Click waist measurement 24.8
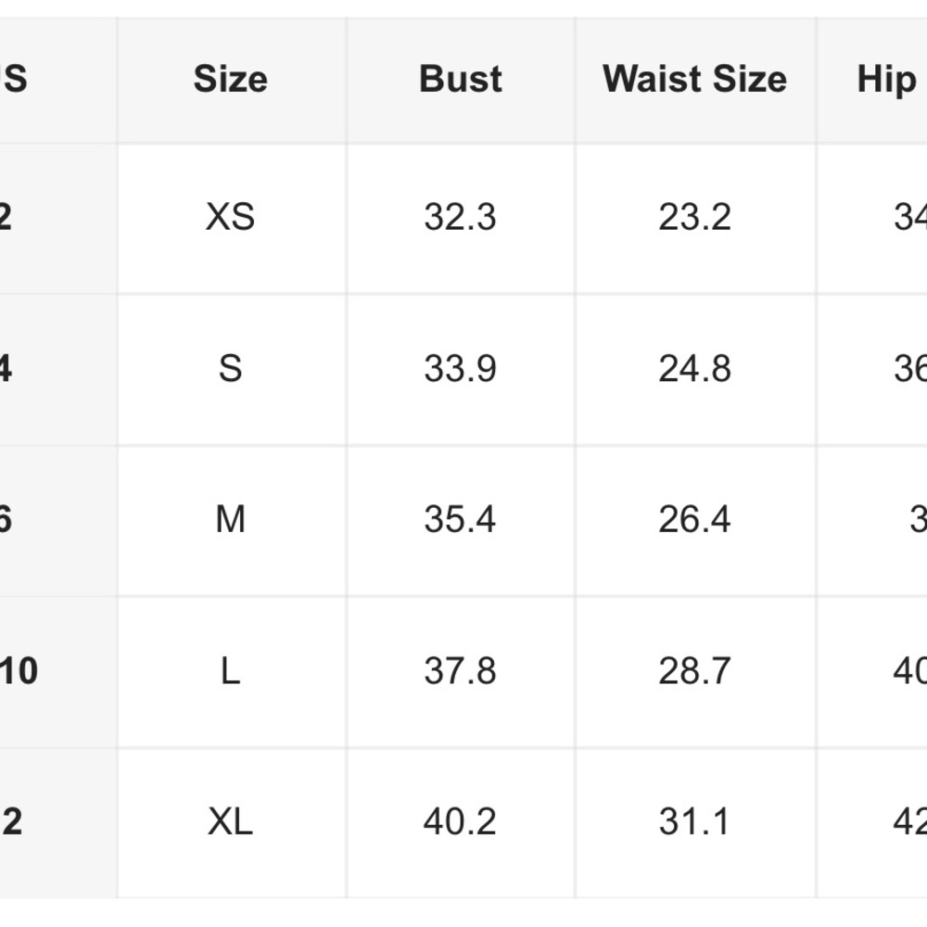 click(x=694, y=369)
